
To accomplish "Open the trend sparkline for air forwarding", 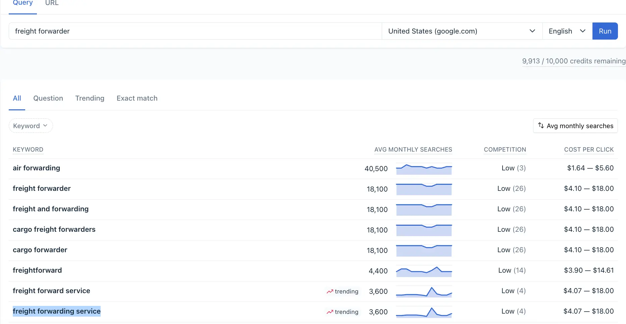I will pos(424,169).
